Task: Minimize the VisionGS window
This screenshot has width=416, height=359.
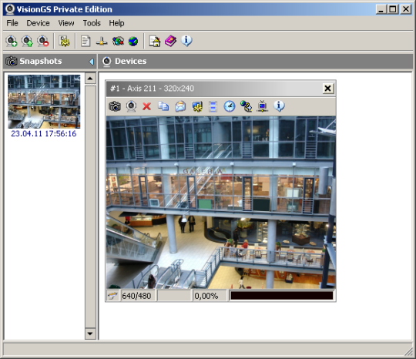Action: 381,9
